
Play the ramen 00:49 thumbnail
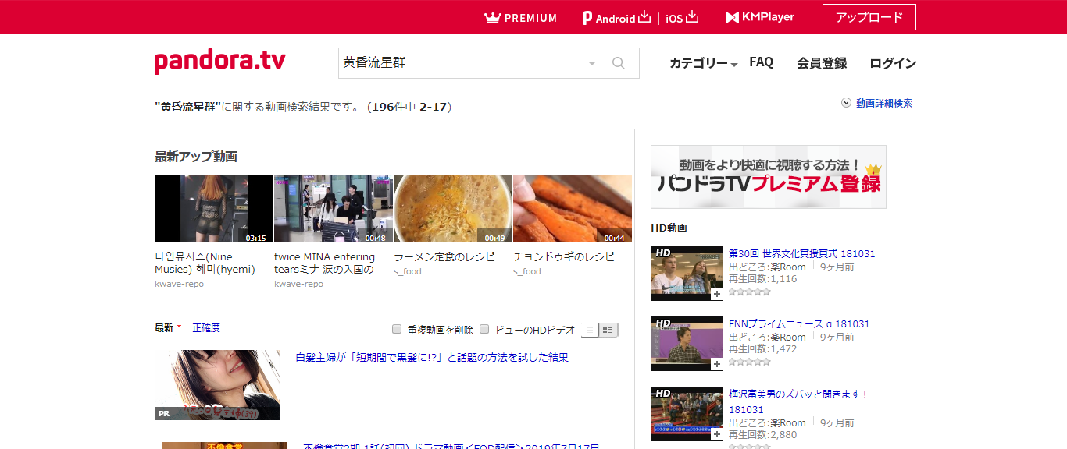453,208
